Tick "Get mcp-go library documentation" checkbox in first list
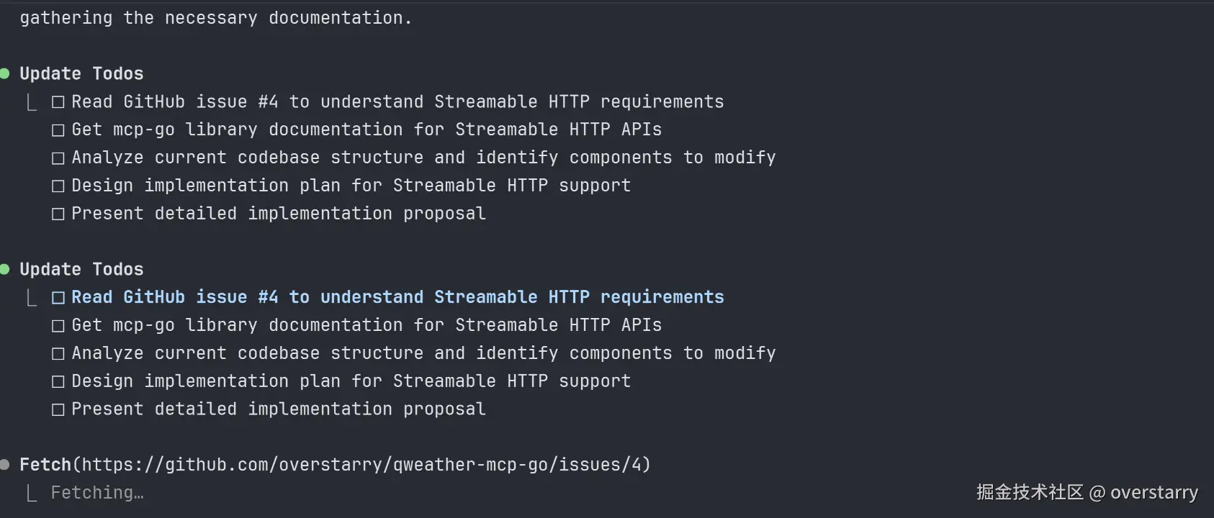 click(58, 130)
